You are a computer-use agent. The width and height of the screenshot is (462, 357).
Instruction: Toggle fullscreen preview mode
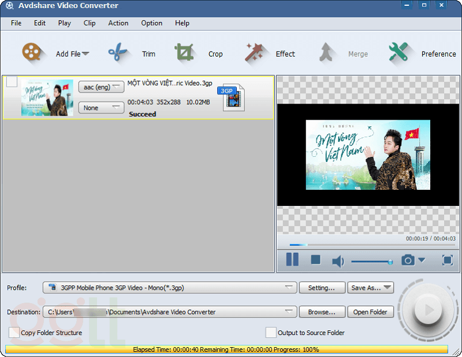(x=448, y=260)
